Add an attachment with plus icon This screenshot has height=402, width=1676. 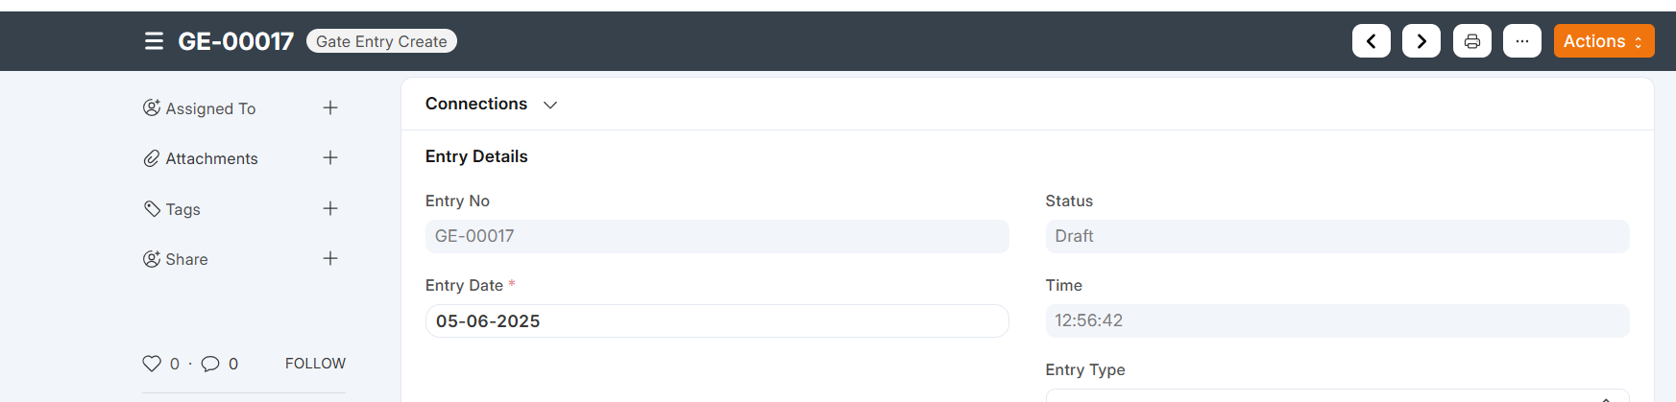coord(330,158)
